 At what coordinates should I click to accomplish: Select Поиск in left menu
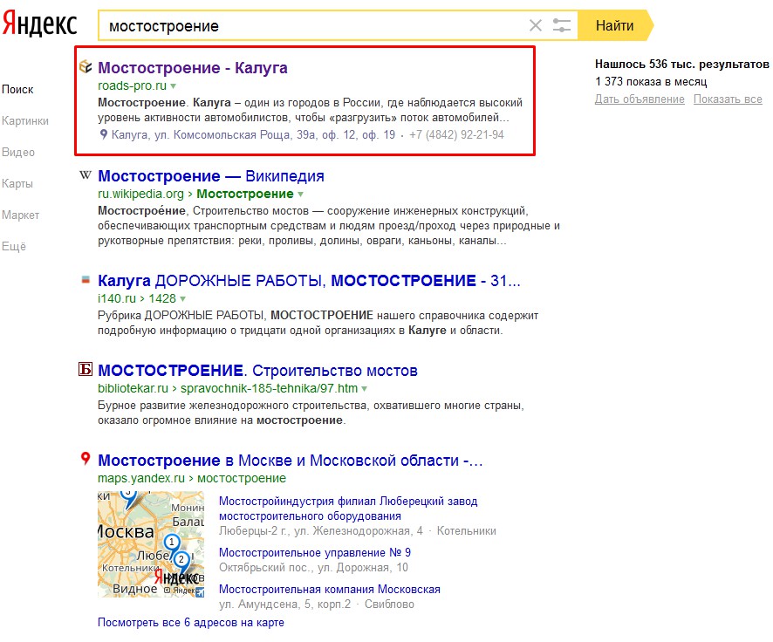(17, 90)
